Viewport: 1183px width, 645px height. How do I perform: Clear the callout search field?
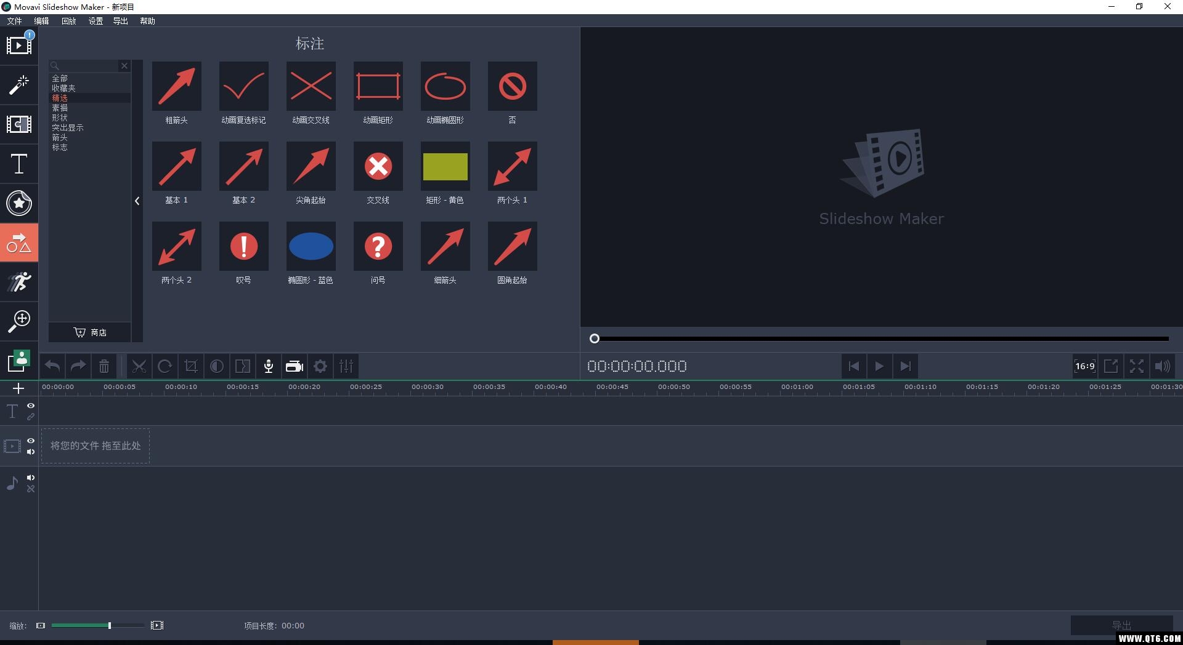[124, 66]
